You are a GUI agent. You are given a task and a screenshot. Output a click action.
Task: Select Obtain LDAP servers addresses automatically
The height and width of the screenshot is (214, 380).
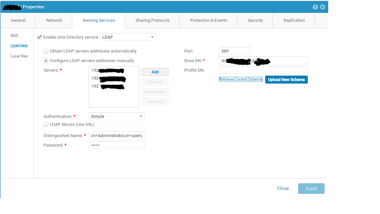(x=46, y=51)
